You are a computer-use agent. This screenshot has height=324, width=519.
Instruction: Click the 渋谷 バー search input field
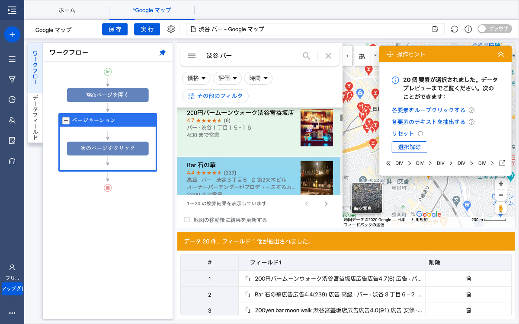(x=251, y=56)
